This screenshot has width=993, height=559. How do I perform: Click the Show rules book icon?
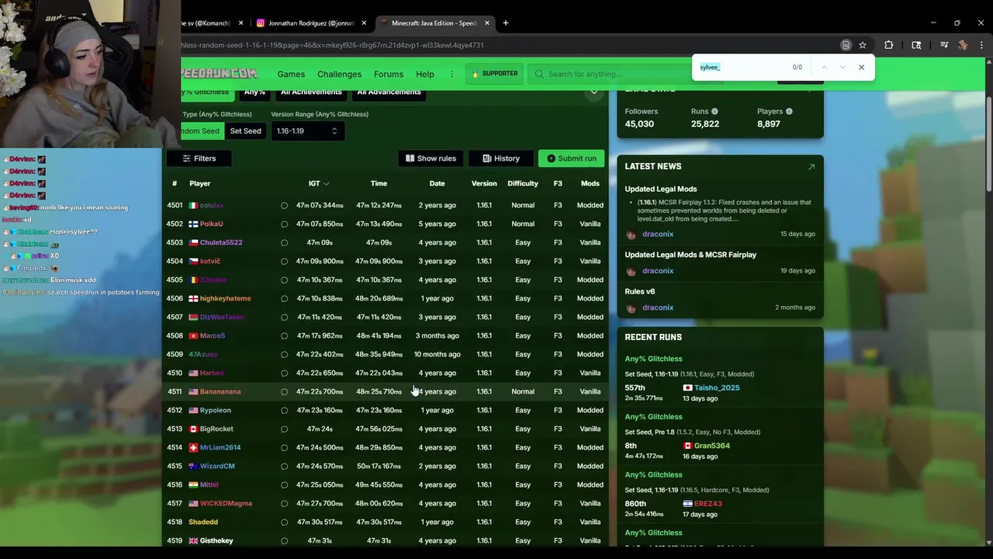[x=410, y=158]
